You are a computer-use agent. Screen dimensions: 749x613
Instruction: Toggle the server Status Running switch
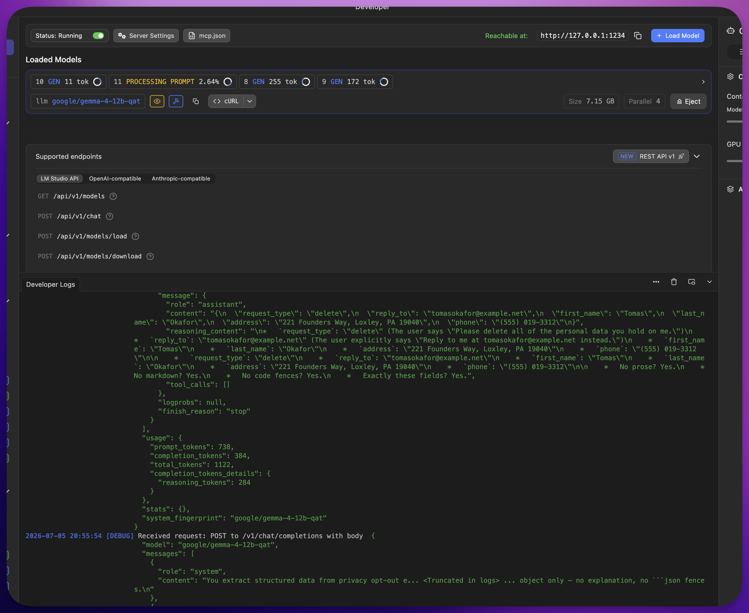[x=98, y=36]
